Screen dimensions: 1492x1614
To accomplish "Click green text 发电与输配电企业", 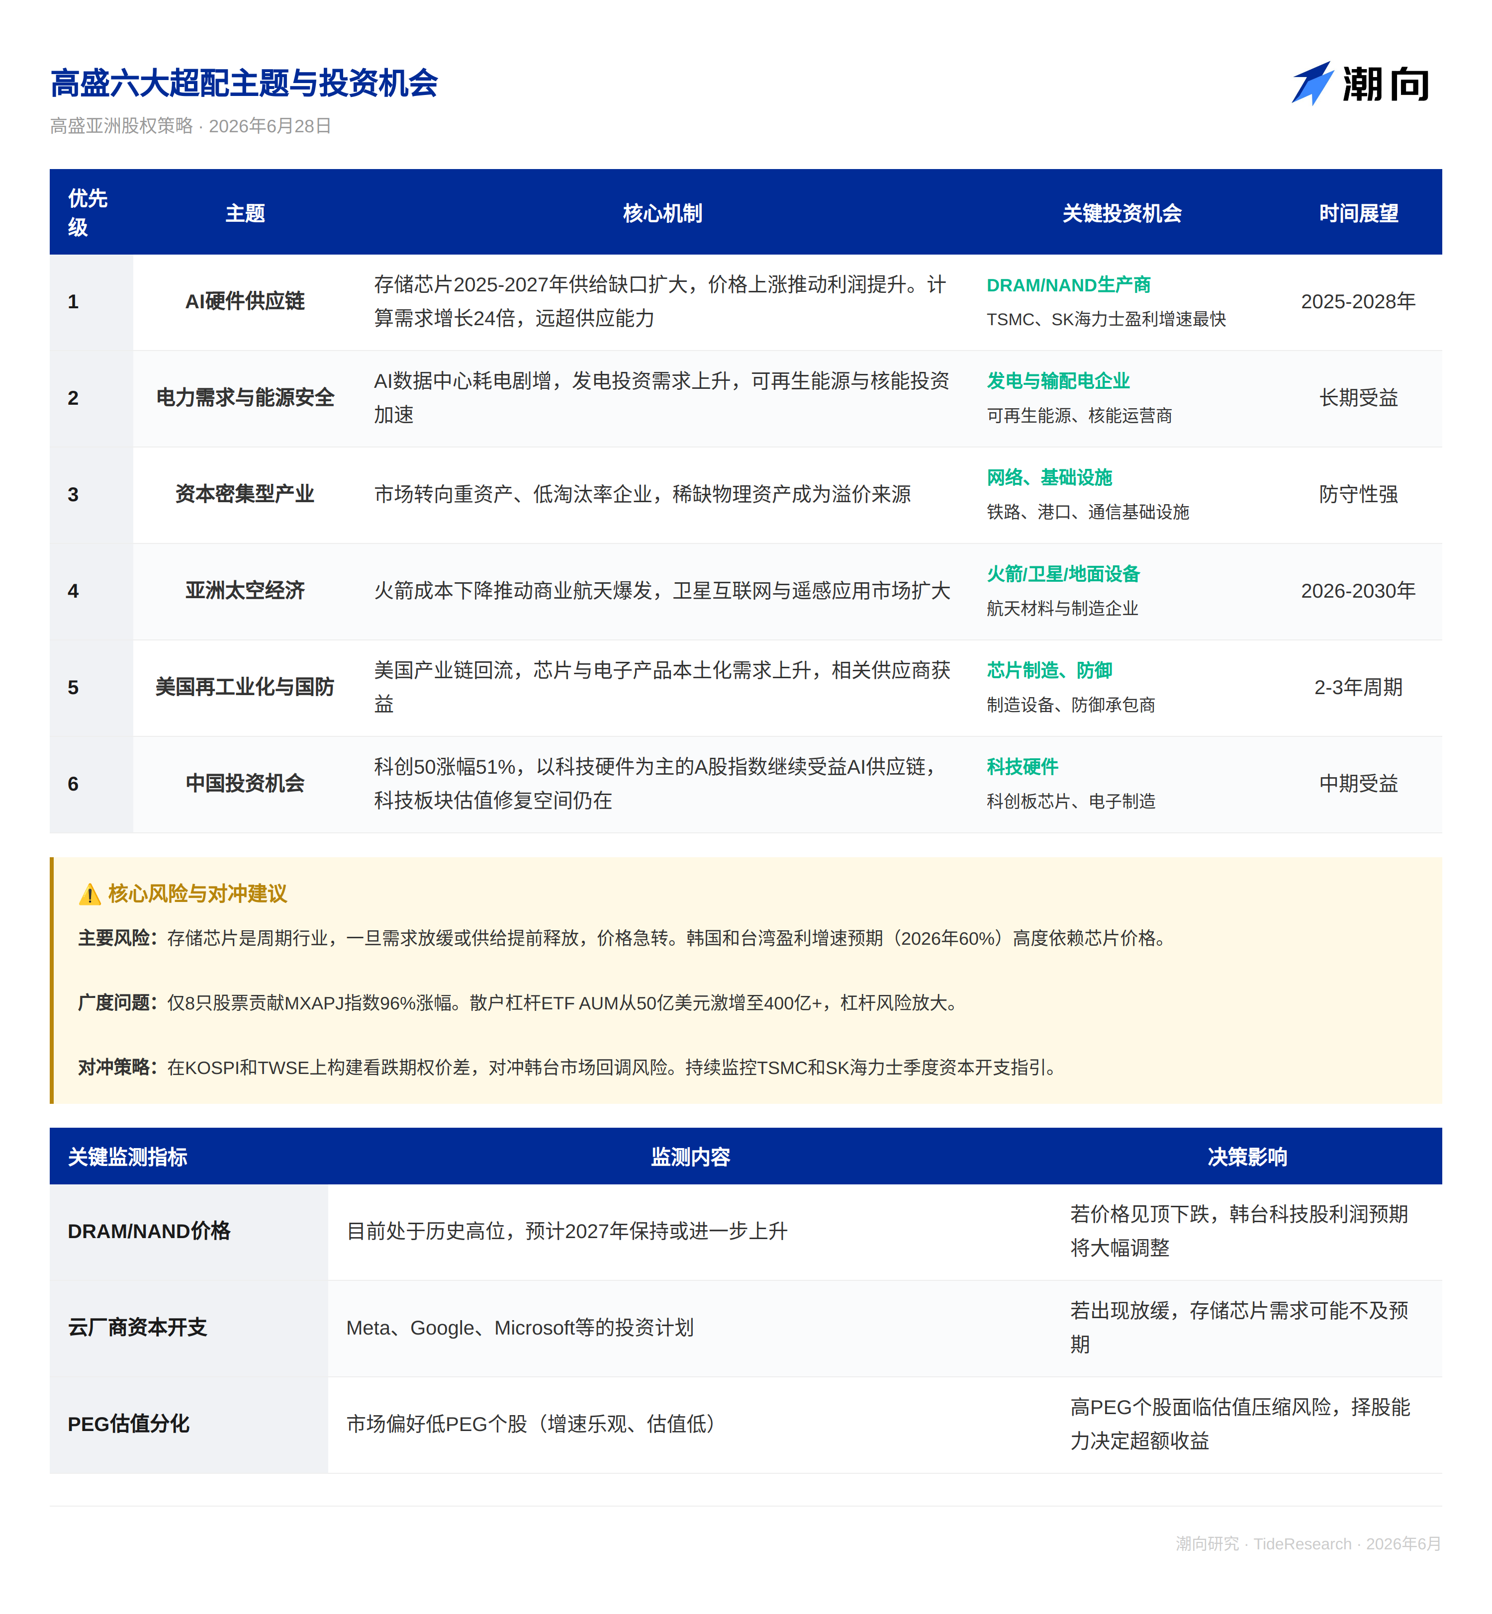I will (1058, 381).
